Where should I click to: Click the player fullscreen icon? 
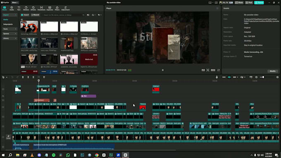tap(219, 70)
